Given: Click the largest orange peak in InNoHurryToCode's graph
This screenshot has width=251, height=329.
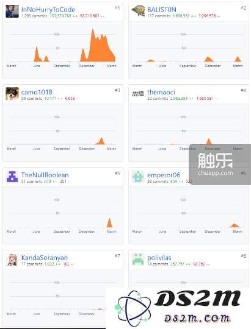Looking at the screenshot, I should (93, 38).
